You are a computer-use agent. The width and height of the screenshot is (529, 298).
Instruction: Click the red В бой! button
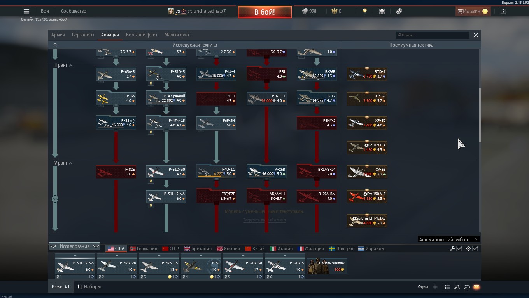pos(265,12)
